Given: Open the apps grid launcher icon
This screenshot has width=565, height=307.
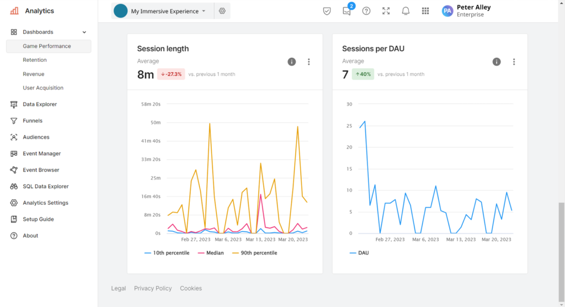Looking at the screenshot, I should (425, 11).
